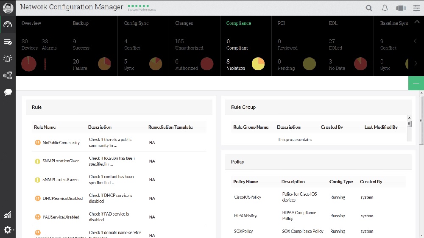Sort by Rule Name column header
424x238 pixels.
click(x=45, y=127)
